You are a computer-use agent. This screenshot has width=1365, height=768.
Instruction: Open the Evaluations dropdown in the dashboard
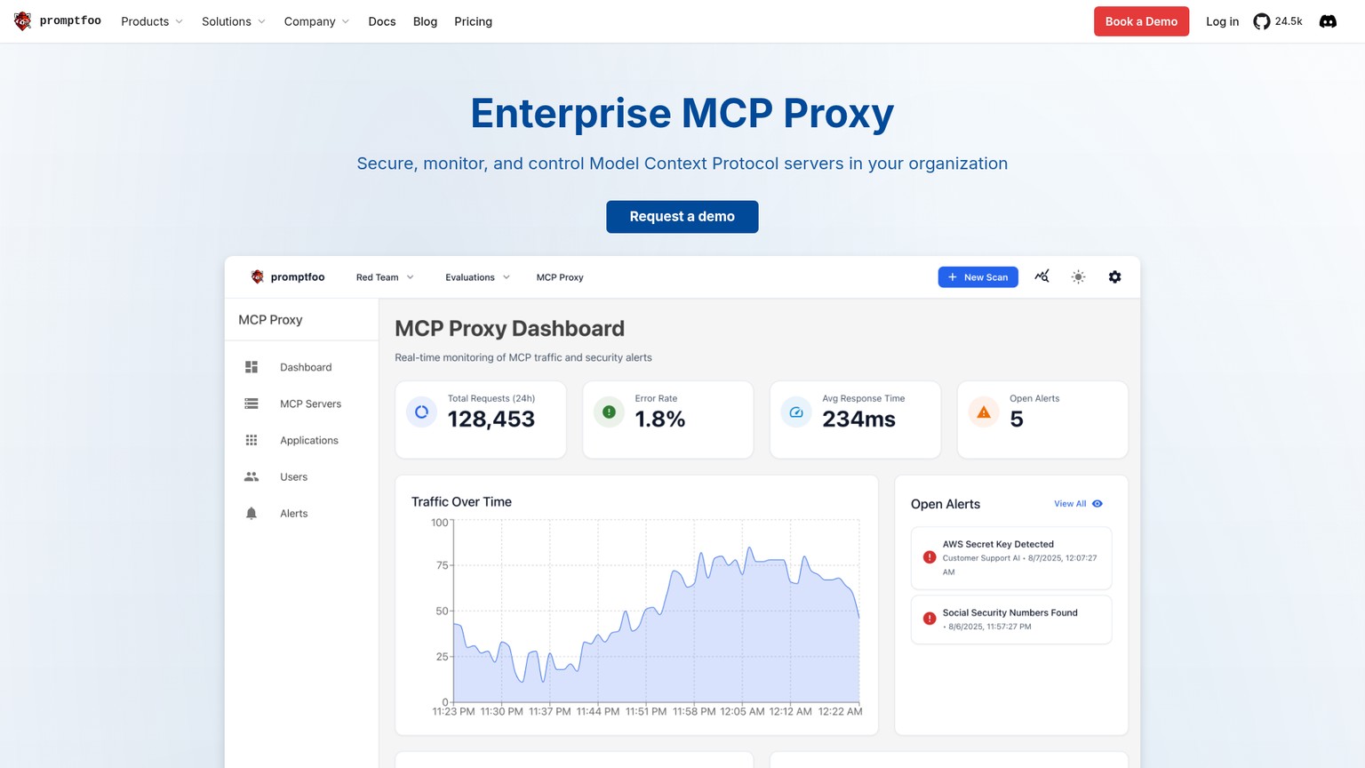[478, 277]
